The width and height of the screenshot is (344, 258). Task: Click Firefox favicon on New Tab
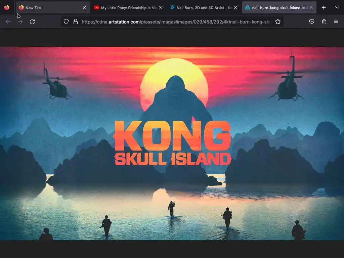point(21,7)
